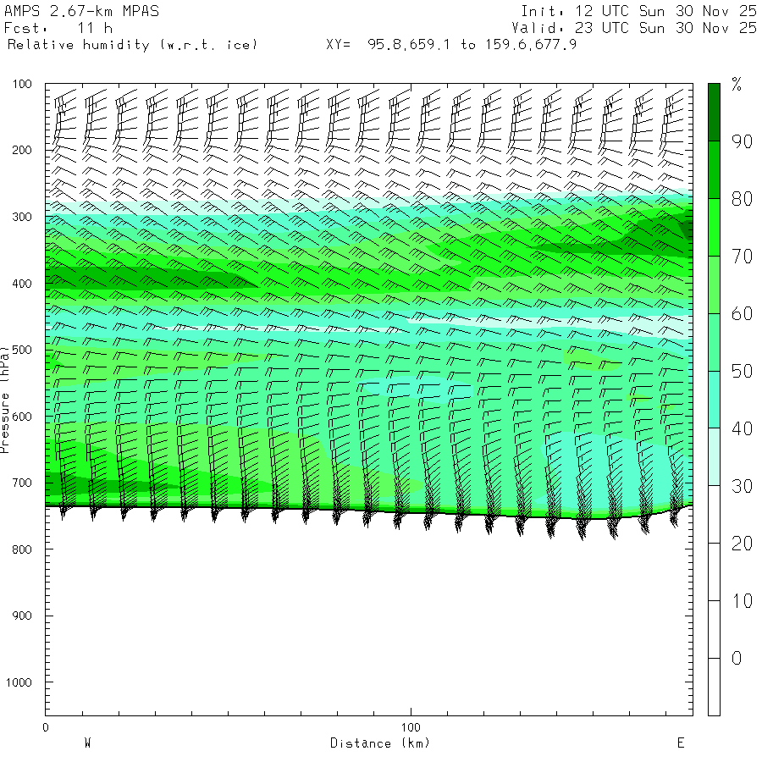Click the 80 label on the color bar
The image size is (762, 762).
tap(742, 199)
